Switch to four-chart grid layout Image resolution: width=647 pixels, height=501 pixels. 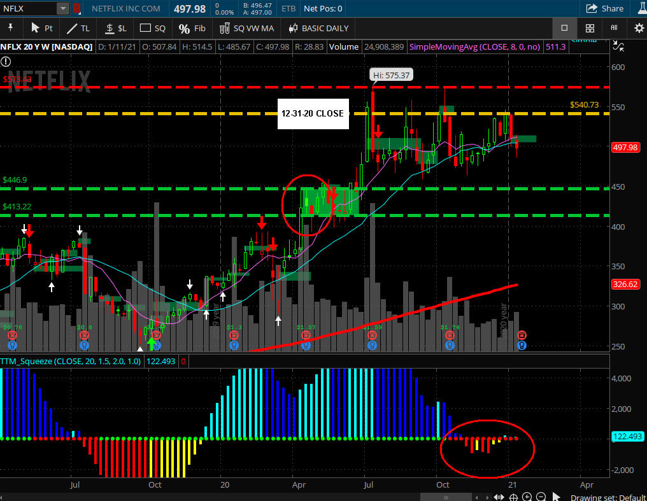tap(590, 28)
